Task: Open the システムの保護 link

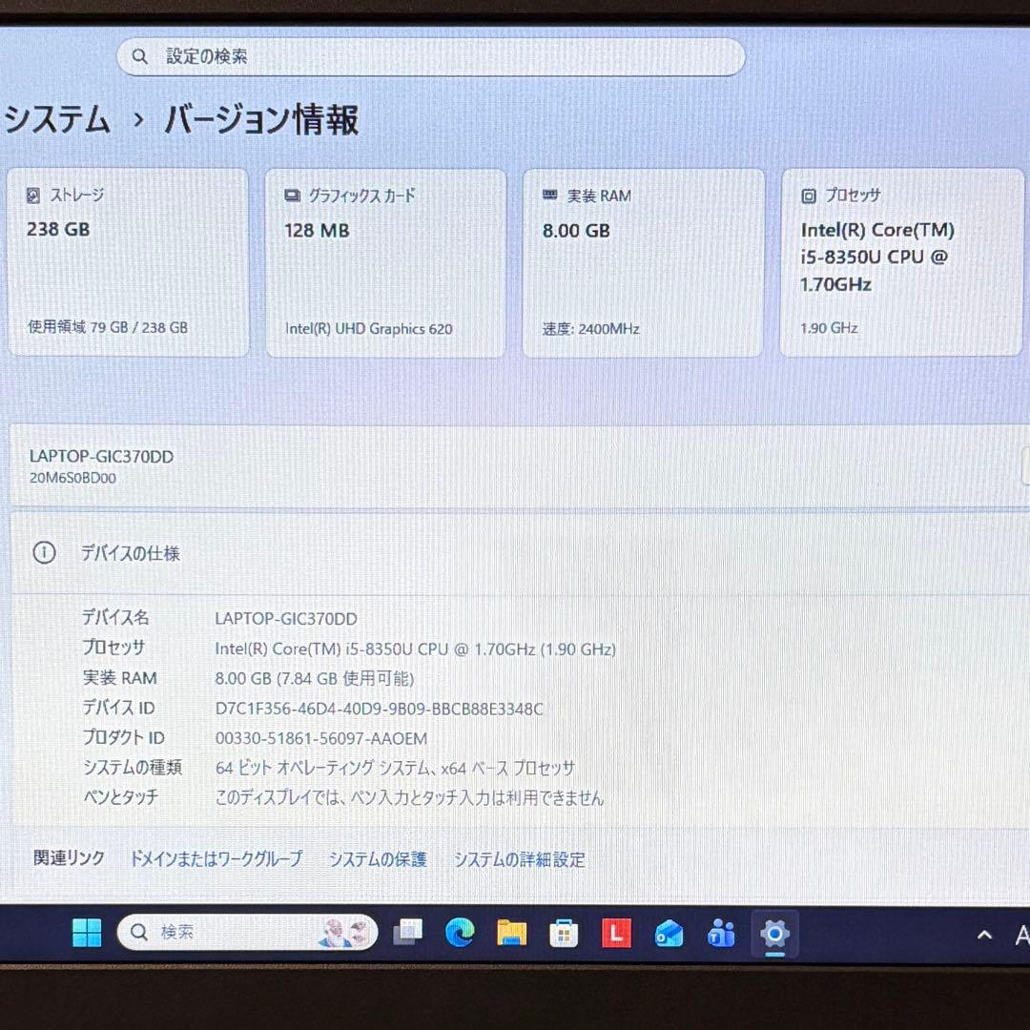Action: (378, 859)
